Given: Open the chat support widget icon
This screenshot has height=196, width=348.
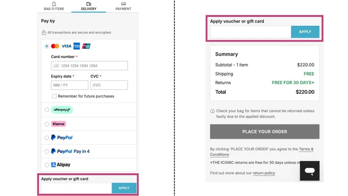Looking at the screenshot, I should pyautogui.click(x=309, y=171).
